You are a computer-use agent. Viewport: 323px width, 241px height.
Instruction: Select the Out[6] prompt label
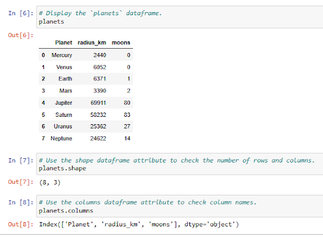click(x=21, y=35)
